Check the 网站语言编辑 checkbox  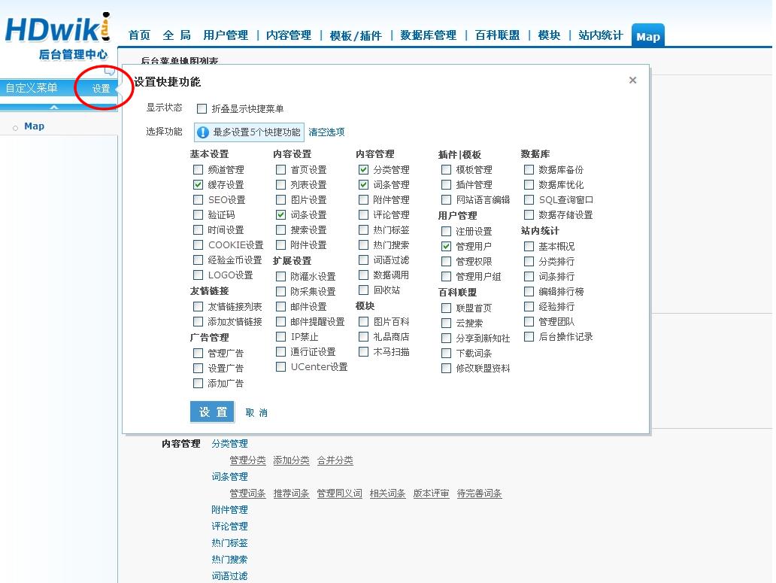[x=446, y=200]
